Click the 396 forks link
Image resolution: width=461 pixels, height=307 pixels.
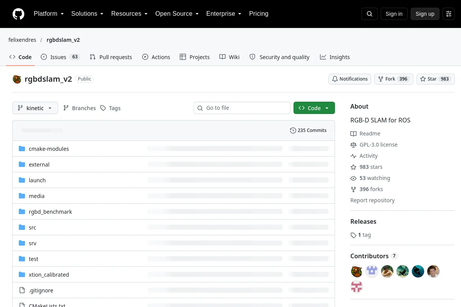[366, 189]
